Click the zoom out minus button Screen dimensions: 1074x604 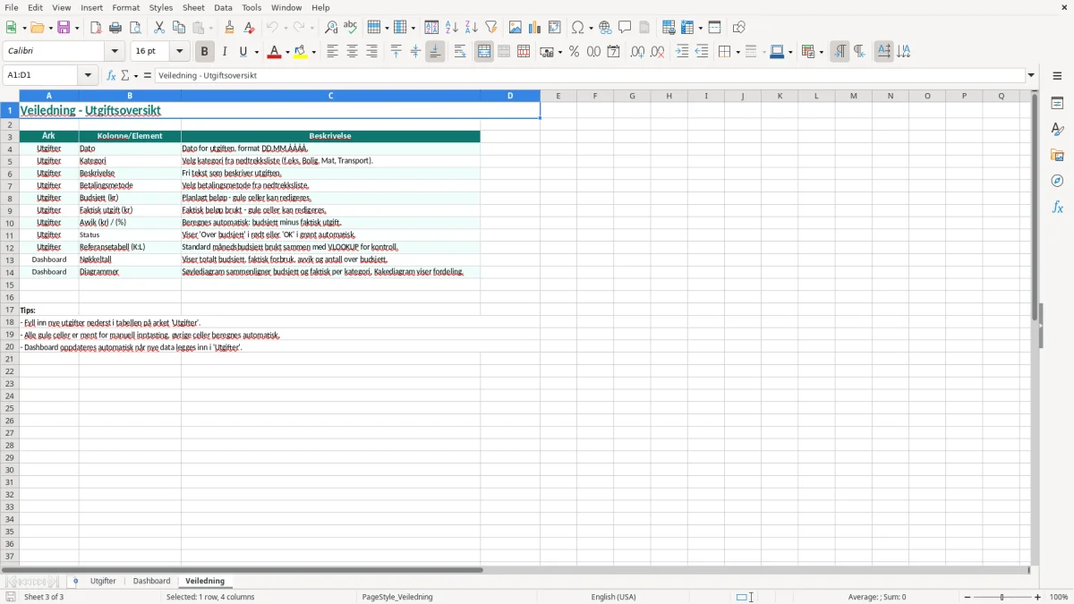pos(967,597)
